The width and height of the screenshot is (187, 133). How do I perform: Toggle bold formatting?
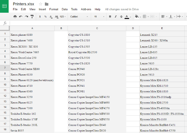[110, 16]
